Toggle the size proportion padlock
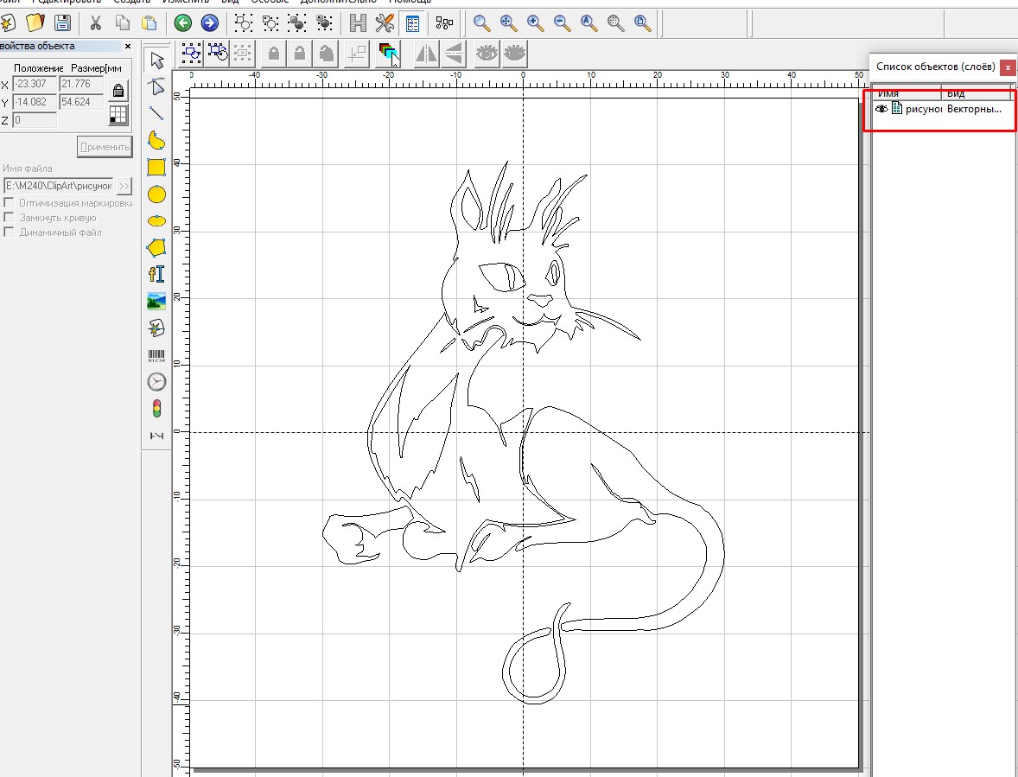Viewport: 1018px width, 777px height. (x=119, y=90)
